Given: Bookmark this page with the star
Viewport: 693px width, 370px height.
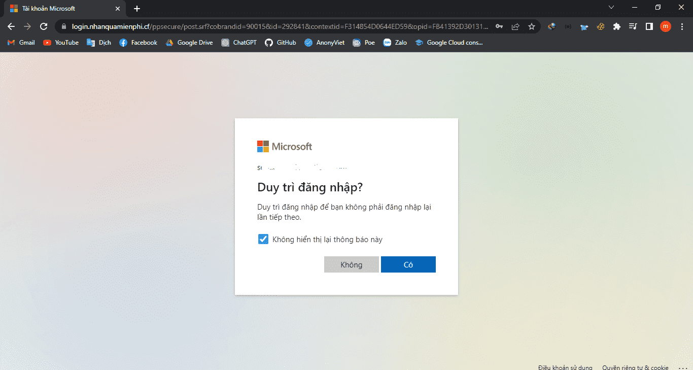Looking at the screenshot, I should [532, 26].
